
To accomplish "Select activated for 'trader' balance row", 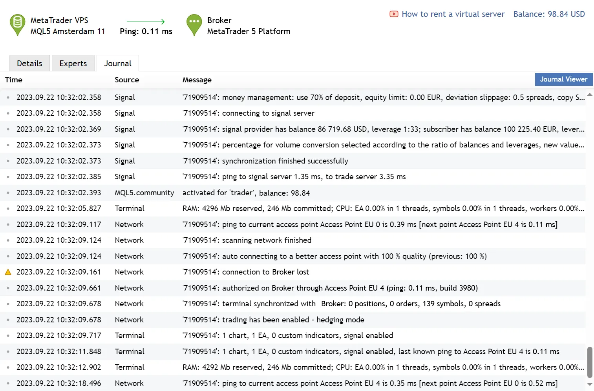I will 293,193.
